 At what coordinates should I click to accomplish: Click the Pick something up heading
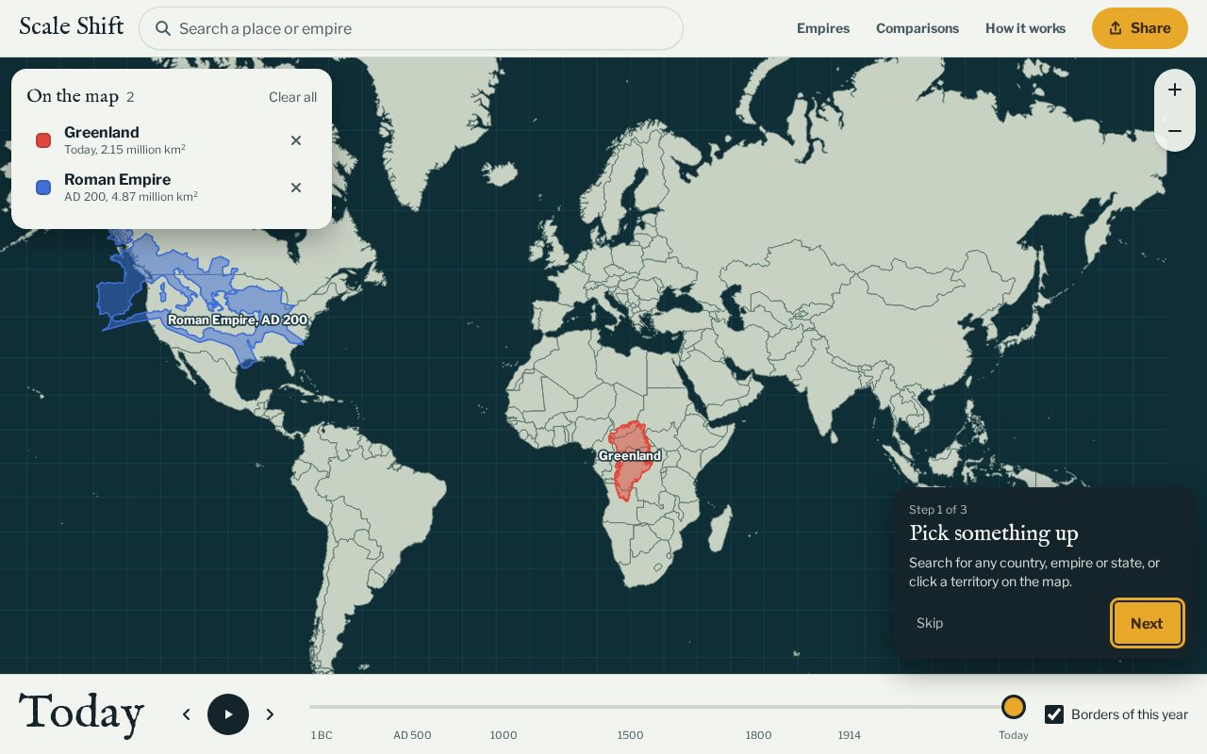pyautogui.click(x=994, y=533)
